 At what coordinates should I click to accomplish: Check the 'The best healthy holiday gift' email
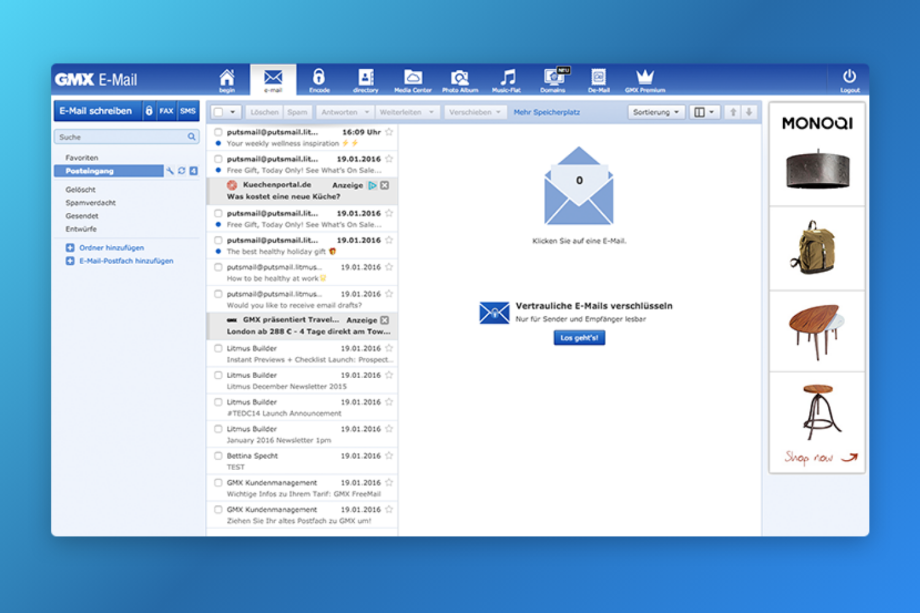pos(218,240)
